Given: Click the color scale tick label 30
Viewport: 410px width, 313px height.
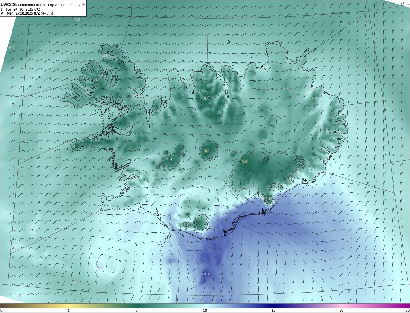Looking at the screenshot, I should pyautogui.click(x=341, y=310).
